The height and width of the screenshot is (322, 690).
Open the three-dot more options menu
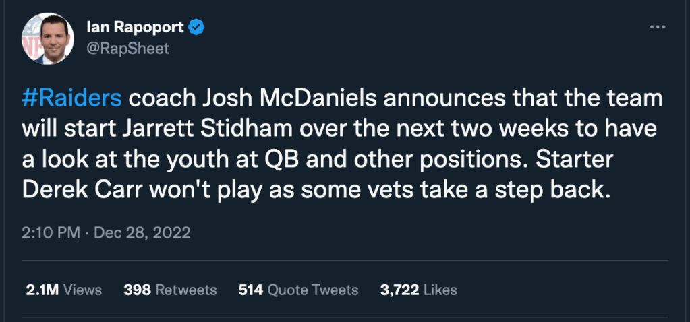(656, 26)
